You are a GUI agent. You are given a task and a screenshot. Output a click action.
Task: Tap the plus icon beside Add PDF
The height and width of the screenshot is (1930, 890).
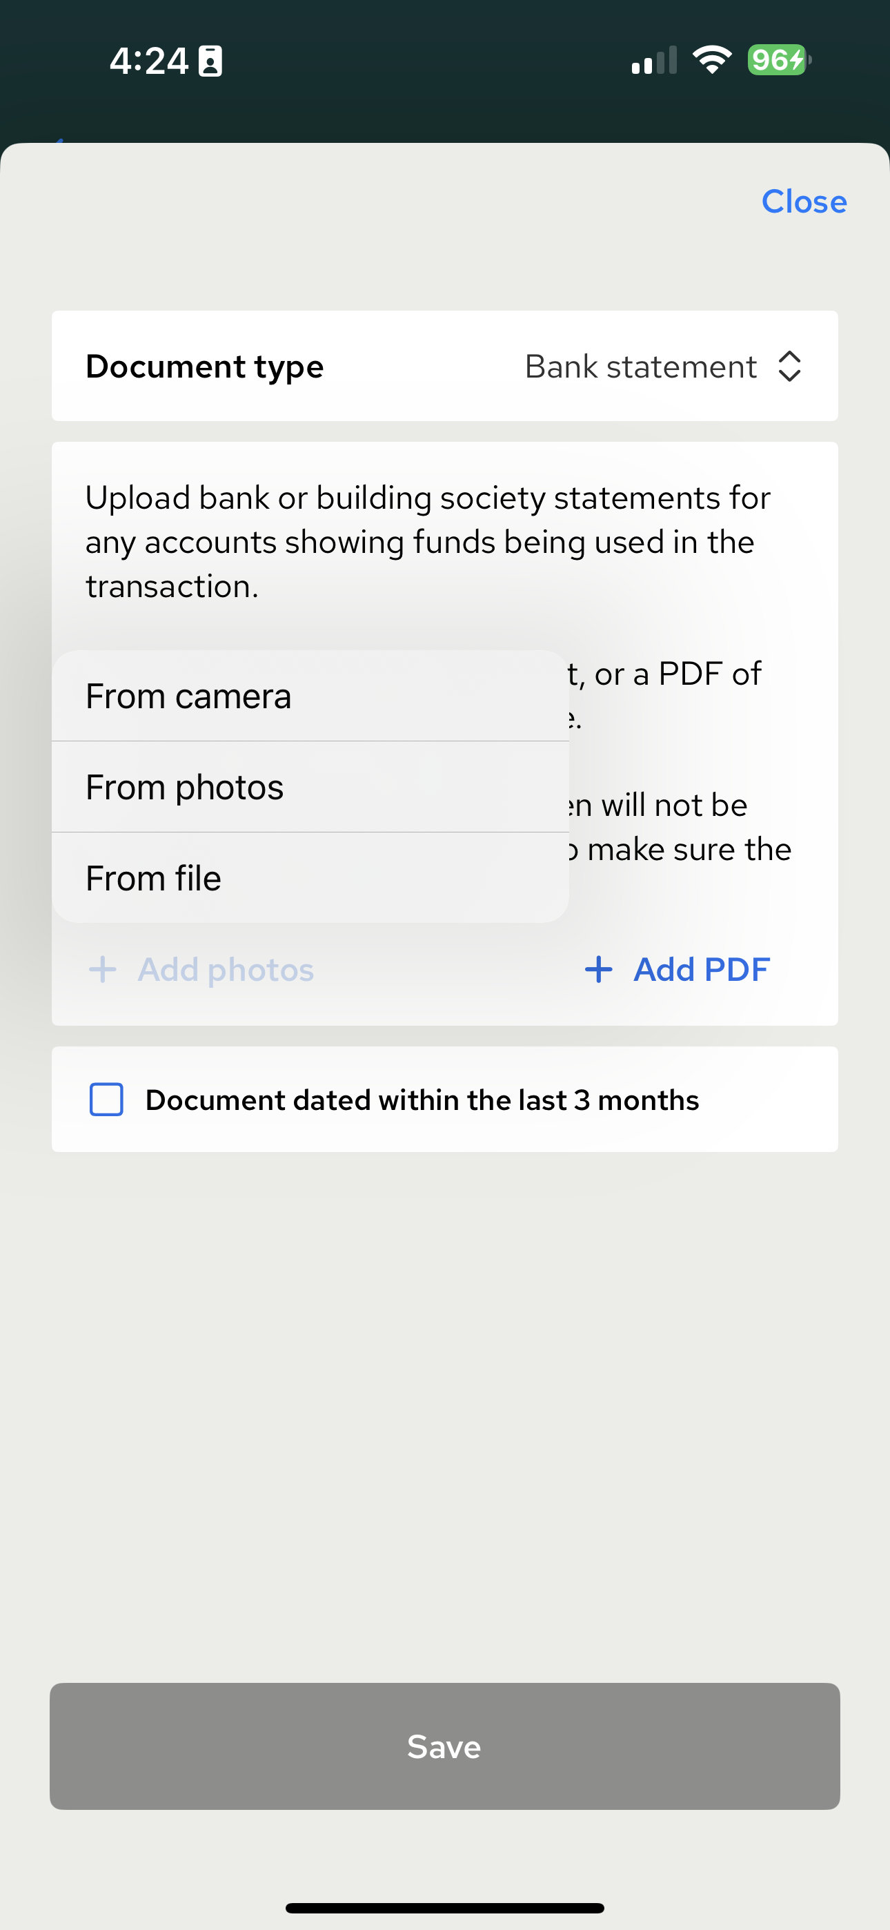coord(599,968)
